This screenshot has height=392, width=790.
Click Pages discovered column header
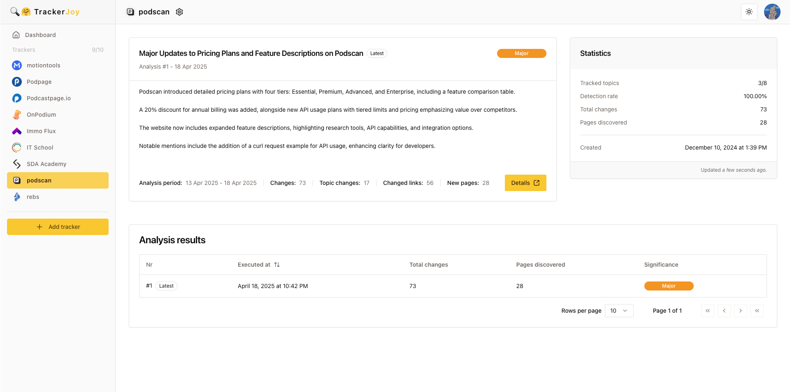pyautogui.click(x=541, y=265)
